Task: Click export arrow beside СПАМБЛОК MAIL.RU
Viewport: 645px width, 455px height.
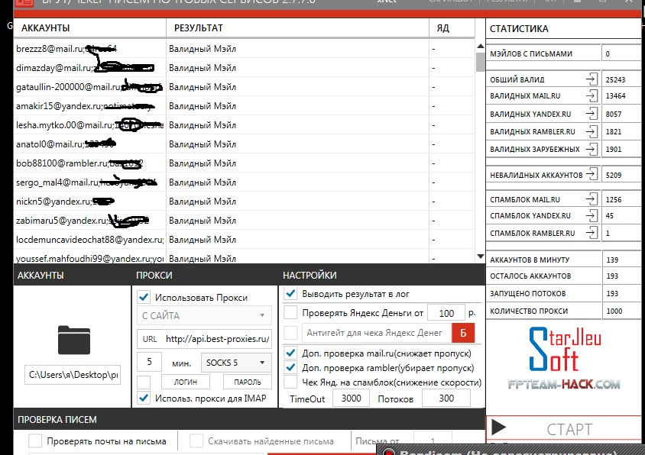Action: [591, 199]
